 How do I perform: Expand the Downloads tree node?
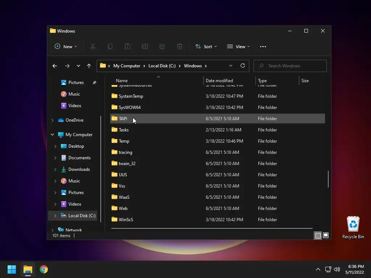click(55, 169)
